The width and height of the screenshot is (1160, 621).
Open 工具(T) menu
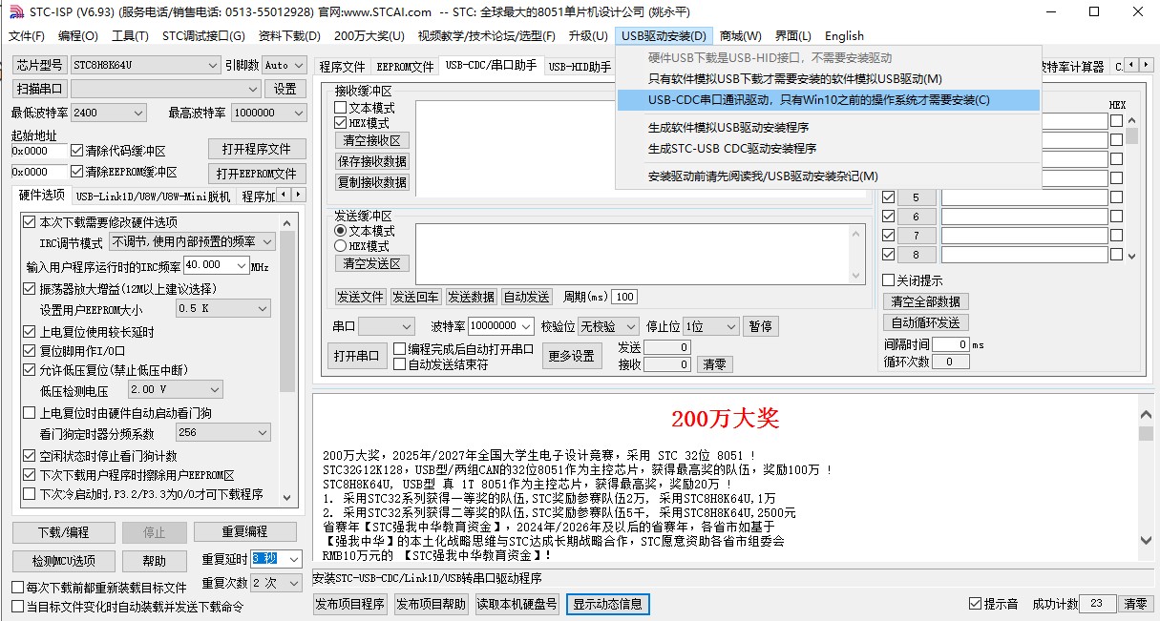click(x=130, y=36)
